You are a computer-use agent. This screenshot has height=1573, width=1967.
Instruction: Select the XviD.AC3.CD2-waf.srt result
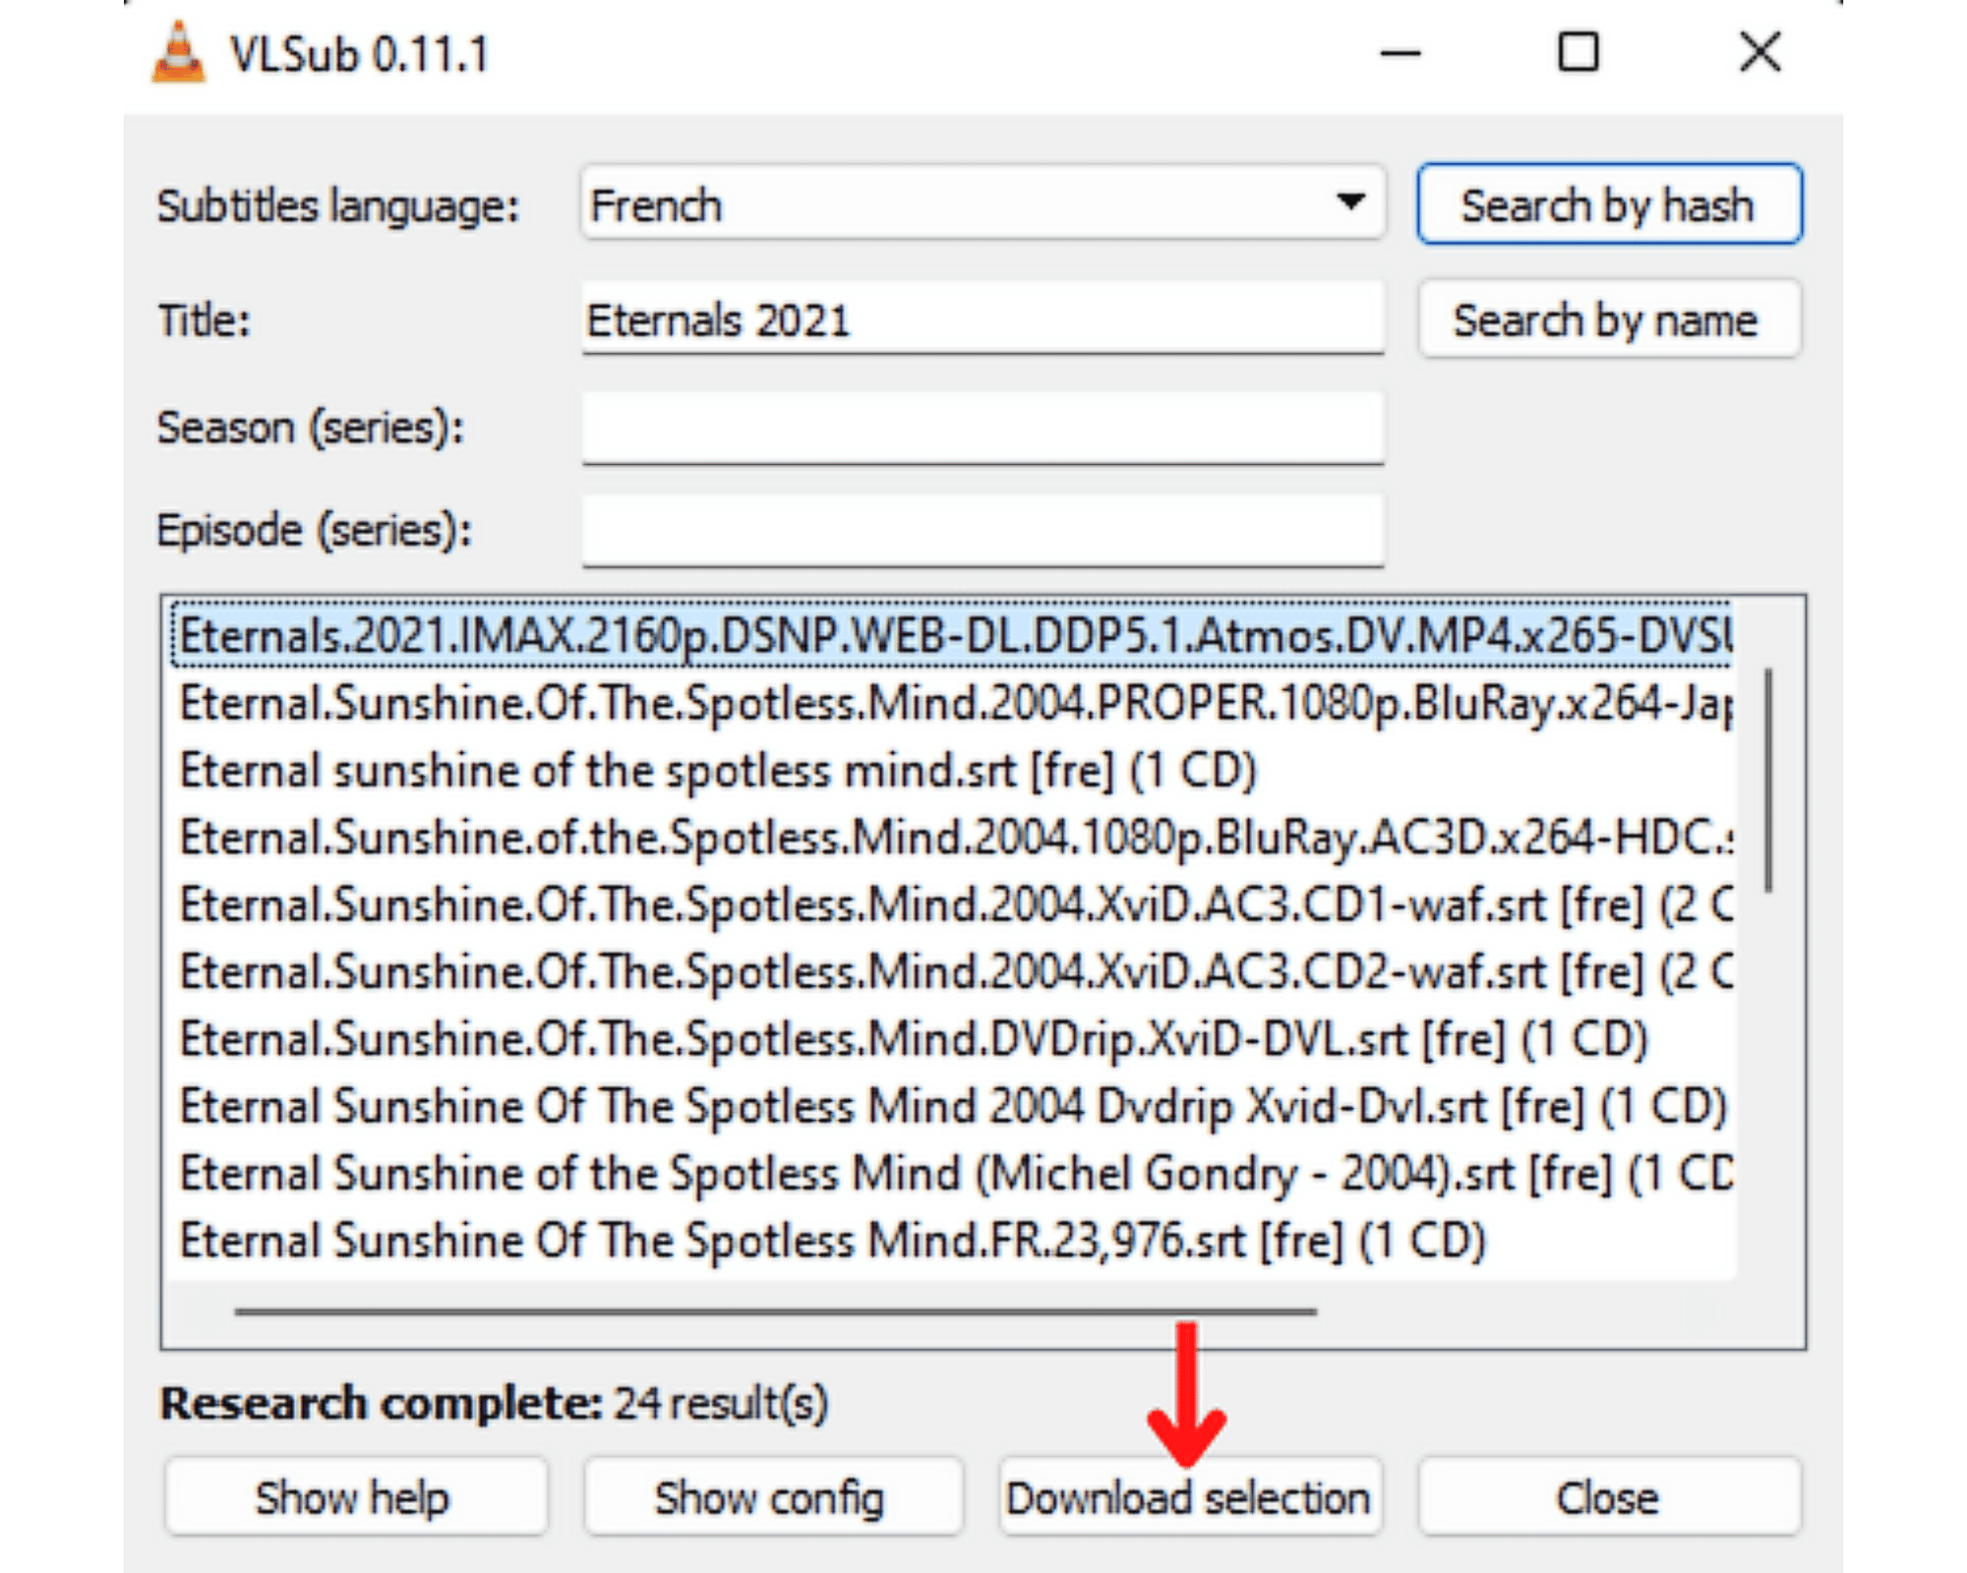pyautogui.click(x=951, y=971)
